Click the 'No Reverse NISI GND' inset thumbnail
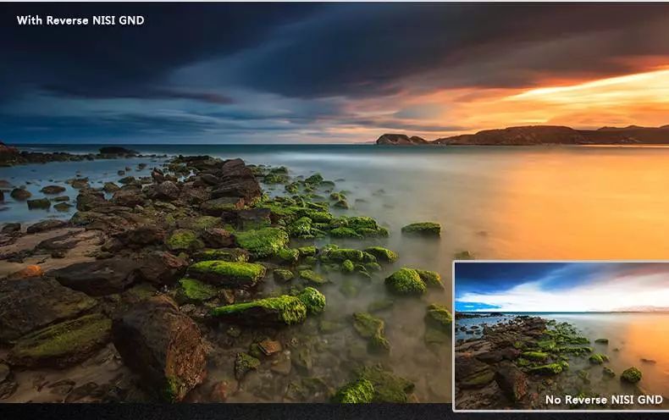 (561, 336)
